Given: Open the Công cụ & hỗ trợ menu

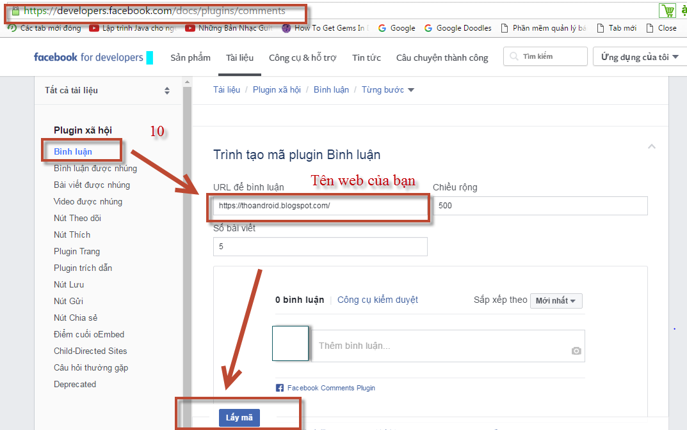Looking at the screenshot, I should pyautogui.click(x=303, y=58).
